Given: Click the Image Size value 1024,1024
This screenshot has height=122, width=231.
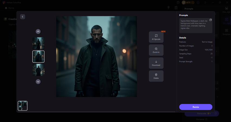Looking at the screenshot, I should pos(209,50).
